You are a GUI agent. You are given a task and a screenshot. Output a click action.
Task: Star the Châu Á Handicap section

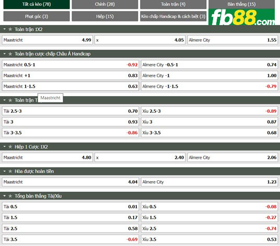tap(10, 54)
